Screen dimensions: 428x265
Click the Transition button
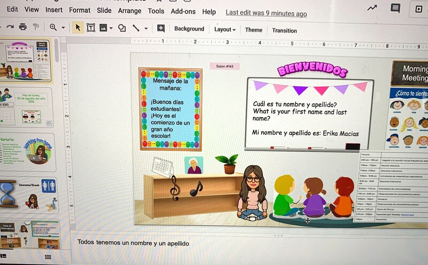tap(284, 31)
